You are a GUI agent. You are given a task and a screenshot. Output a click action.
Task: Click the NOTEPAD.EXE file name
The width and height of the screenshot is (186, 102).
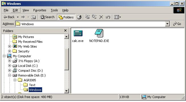click(99, 41)
